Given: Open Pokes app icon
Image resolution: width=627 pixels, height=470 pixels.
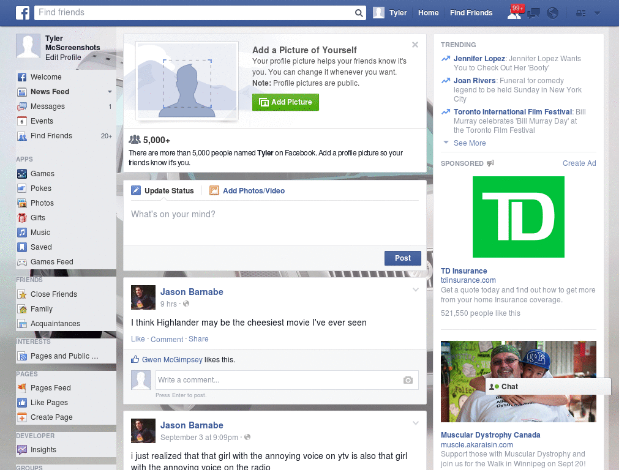Looking at the screenshot, I should click(22, 188).
